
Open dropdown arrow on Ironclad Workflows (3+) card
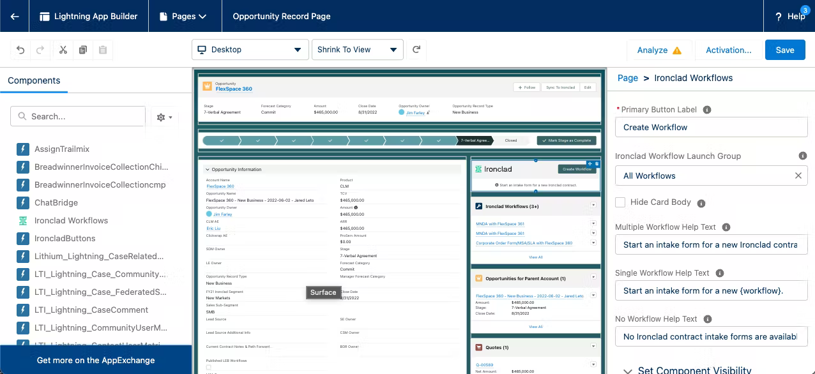tap(593, 205)
